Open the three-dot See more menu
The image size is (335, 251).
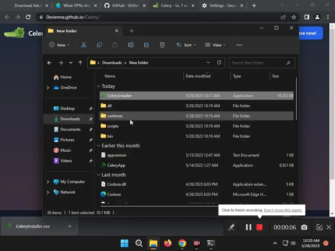point(239,45)
